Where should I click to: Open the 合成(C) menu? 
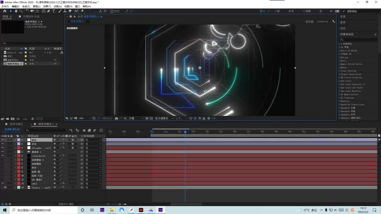click(26, 6)
